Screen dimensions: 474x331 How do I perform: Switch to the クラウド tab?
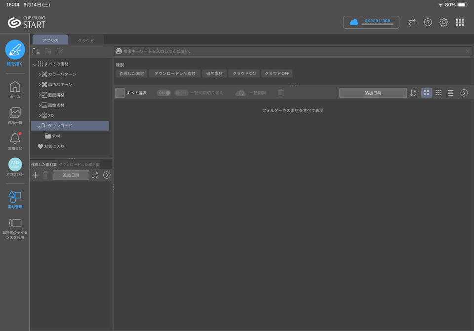(x=86, y=40)
